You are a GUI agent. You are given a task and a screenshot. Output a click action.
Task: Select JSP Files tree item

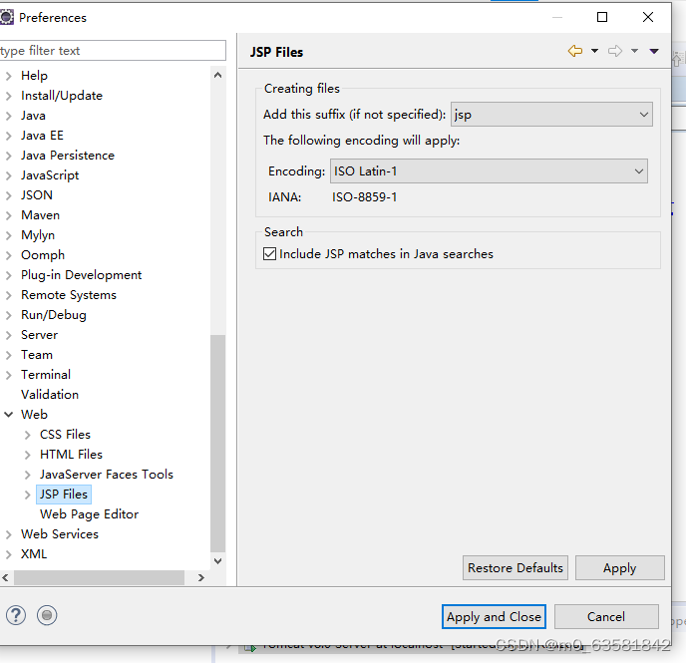click(x=64, y=495)
